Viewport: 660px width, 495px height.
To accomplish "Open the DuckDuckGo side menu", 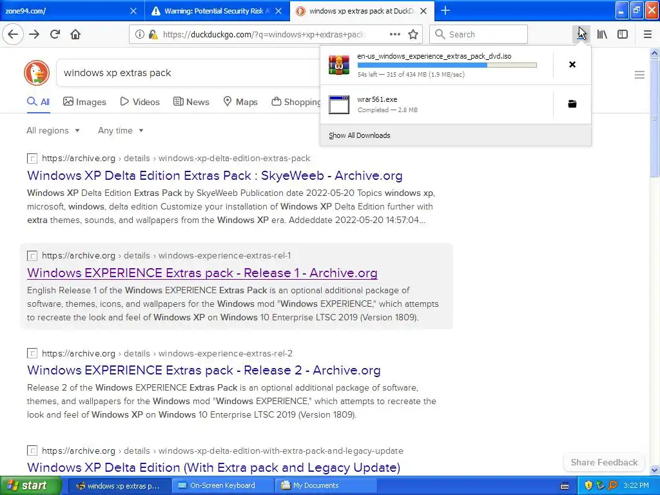I will (x=639, y=75).
